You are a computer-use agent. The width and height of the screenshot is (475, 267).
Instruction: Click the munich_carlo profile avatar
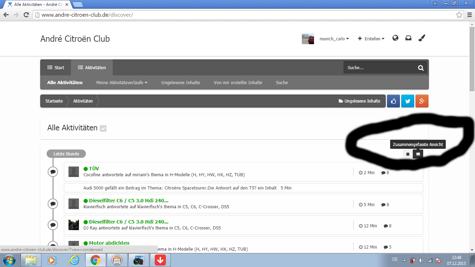click(308, 39)
